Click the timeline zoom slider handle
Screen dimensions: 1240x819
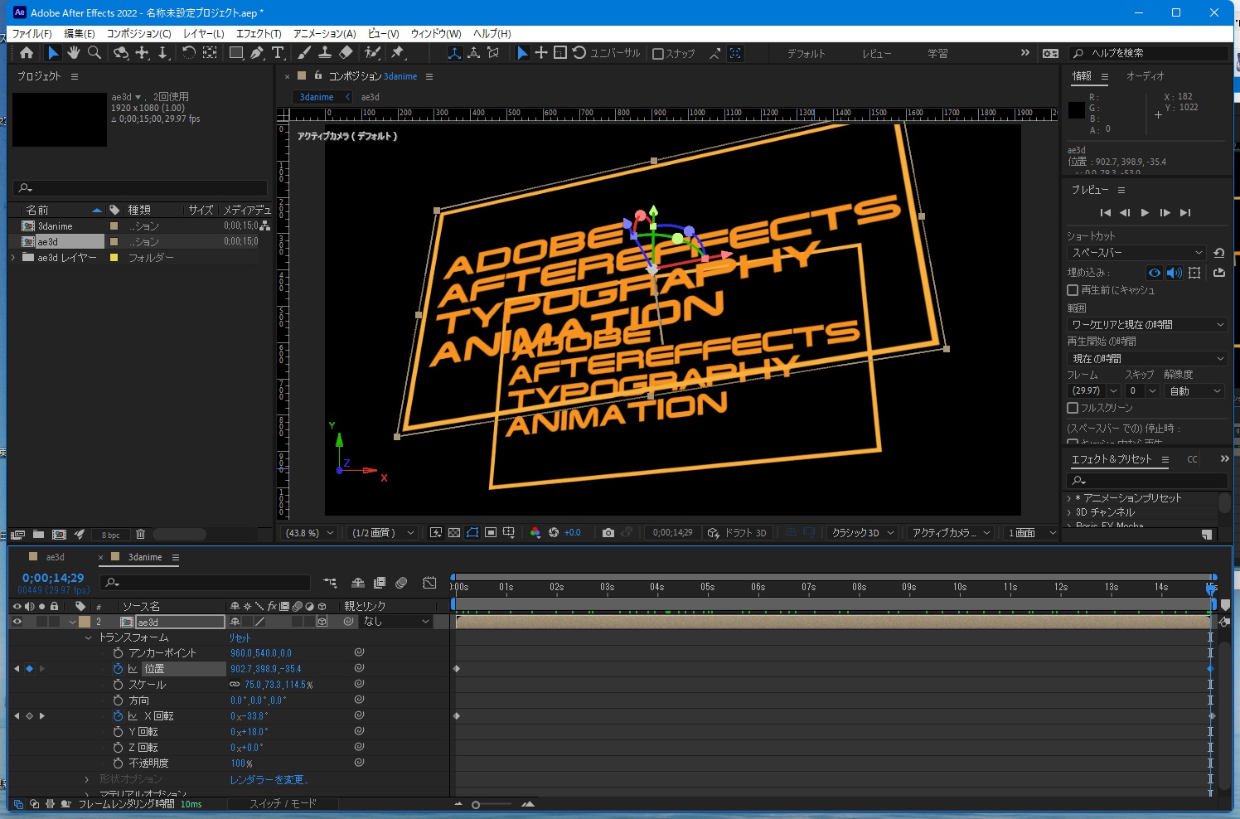[x=476, y=804]
